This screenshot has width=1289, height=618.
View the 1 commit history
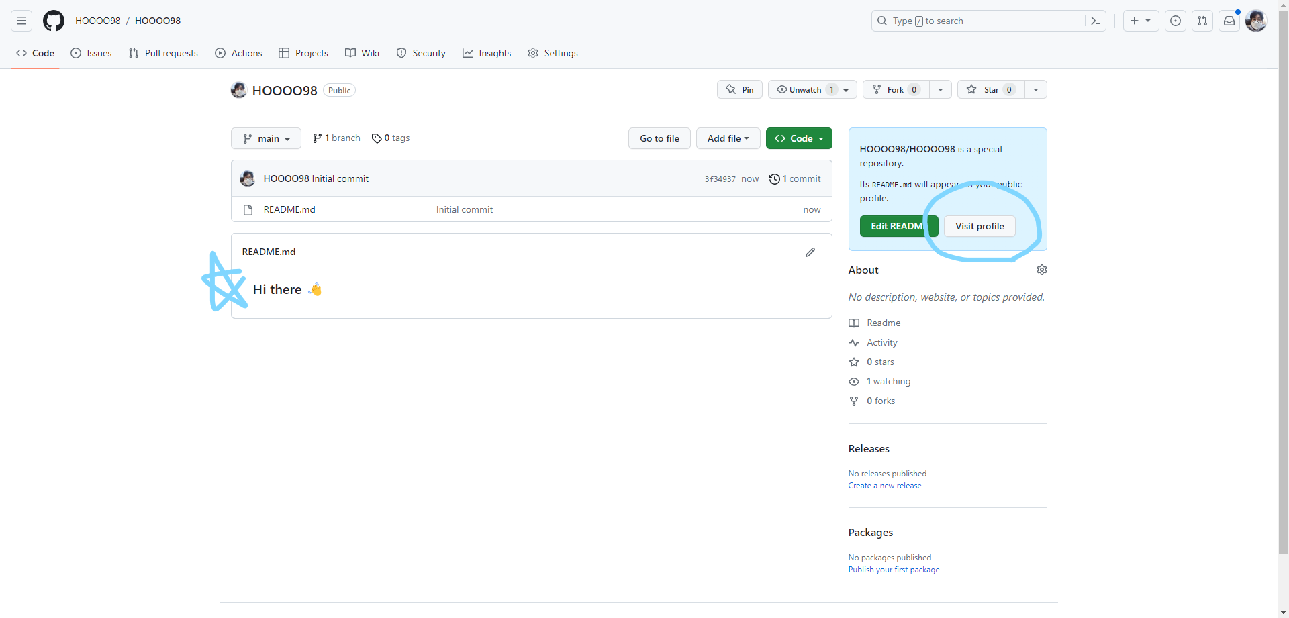795,178
